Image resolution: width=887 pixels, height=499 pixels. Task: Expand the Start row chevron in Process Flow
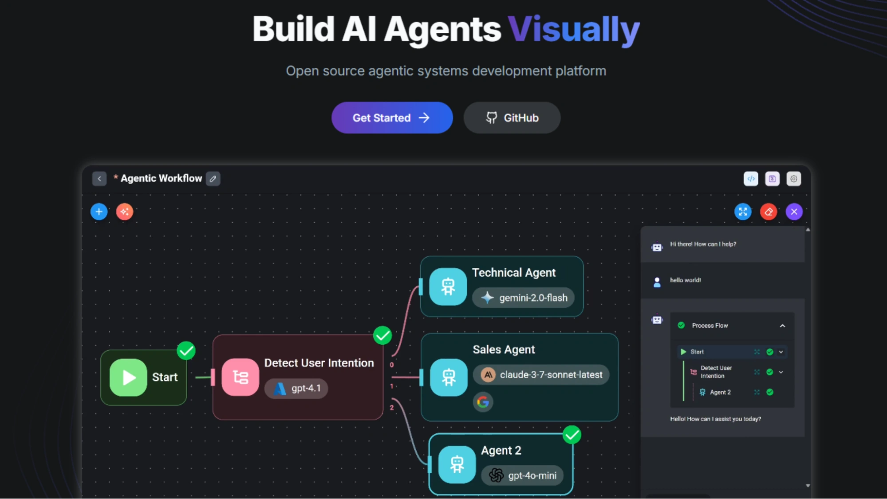coord(781,352)
